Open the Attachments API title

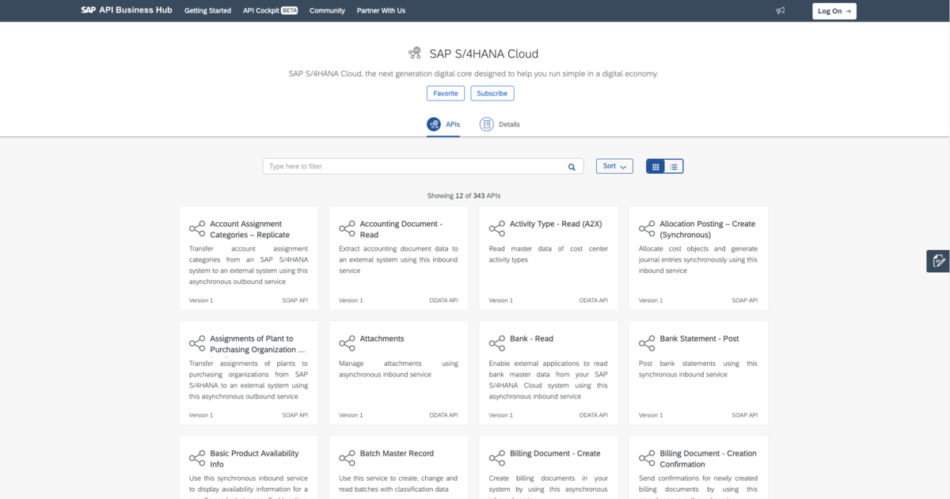pyautogui.click(x=382, y=338)
